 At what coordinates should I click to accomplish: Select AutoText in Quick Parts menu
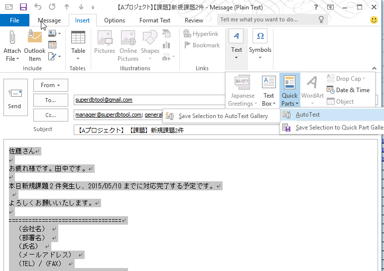pyautogui.click(x=332, y=115)
